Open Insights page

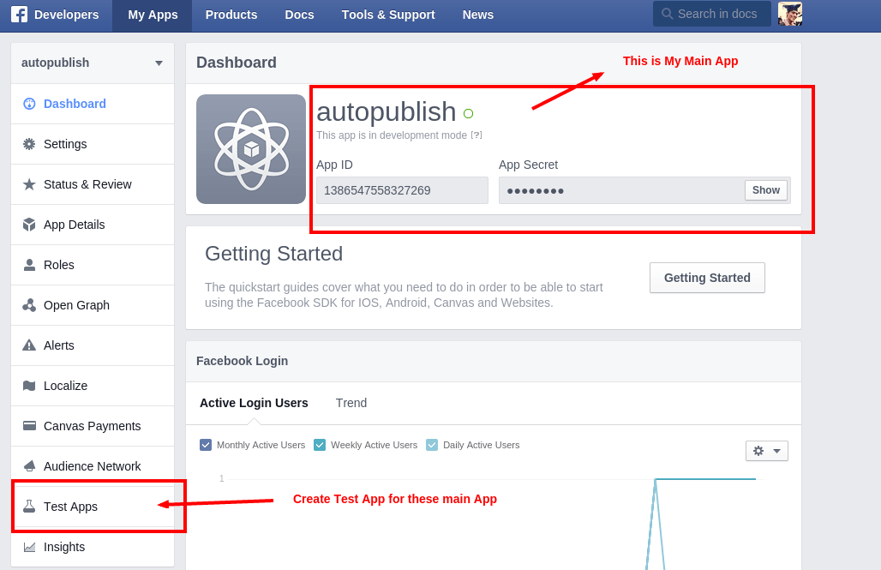tap(93, 547)
